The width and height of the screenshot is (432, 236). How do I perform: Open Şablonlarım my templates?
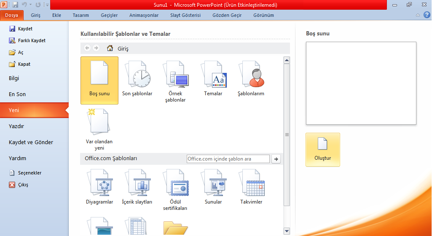point(251,79)
